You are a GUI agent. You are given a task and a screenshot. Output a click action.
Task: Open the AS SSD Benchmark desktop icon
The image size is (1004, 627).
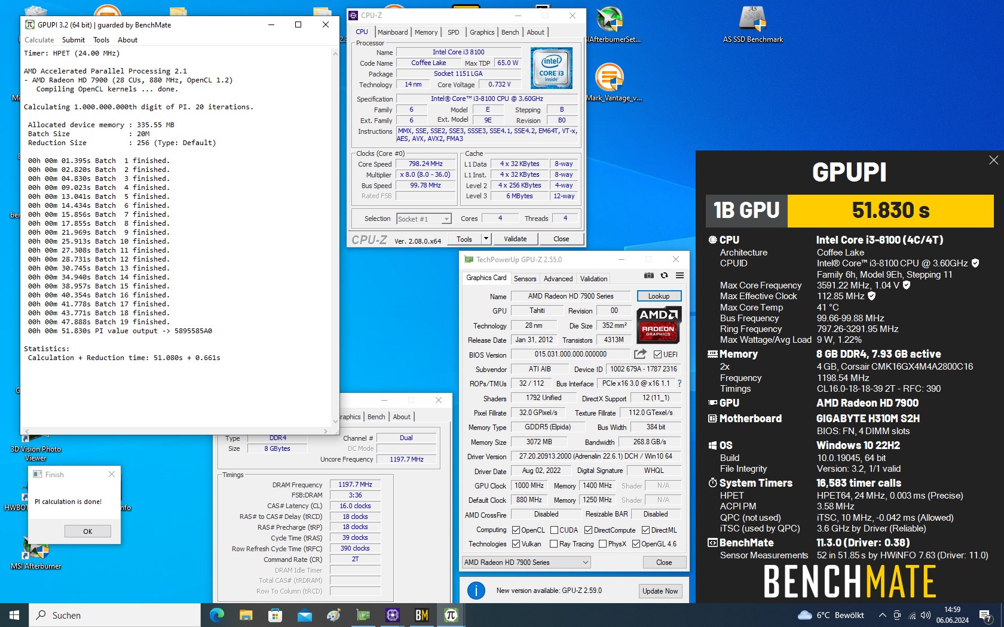pyautogui.click(x=752, y=24)
